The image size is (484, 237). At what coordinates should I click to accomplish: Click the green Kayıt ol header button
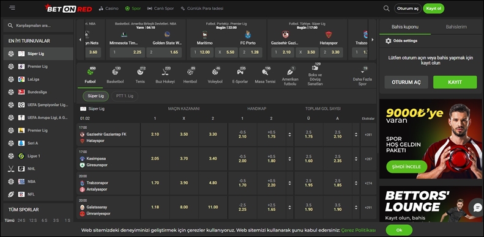pos(433,9)
